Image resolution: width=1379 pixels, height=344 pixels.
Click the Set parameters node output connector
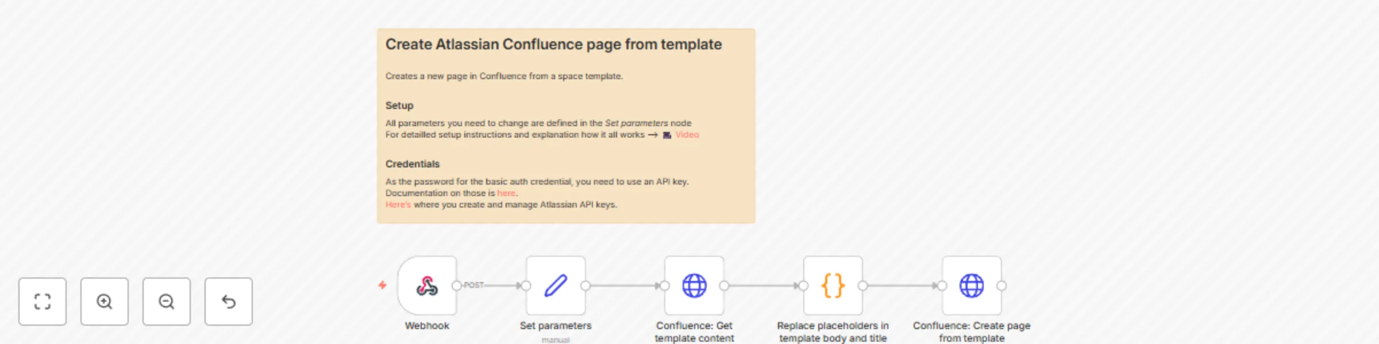586,286
